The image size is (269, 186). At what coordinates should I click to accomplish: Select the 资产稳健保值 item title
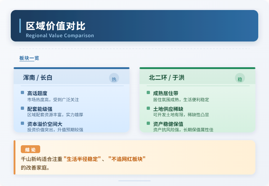point(168,124)
